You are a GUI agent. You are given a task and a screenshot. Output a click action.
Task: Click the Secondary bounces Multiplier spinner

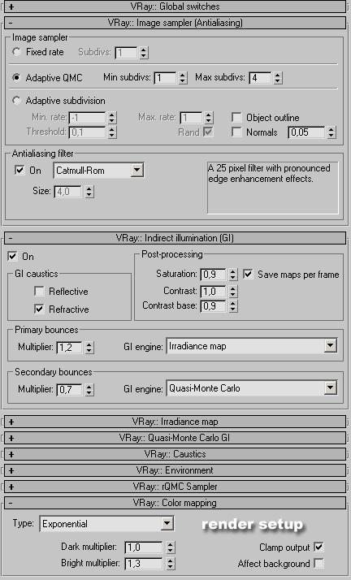click(x=89, y=389)
